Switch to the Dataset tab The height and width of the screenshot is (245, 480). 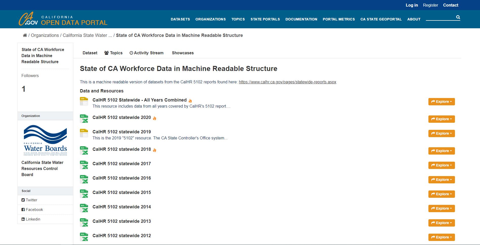tap(90, 53)
